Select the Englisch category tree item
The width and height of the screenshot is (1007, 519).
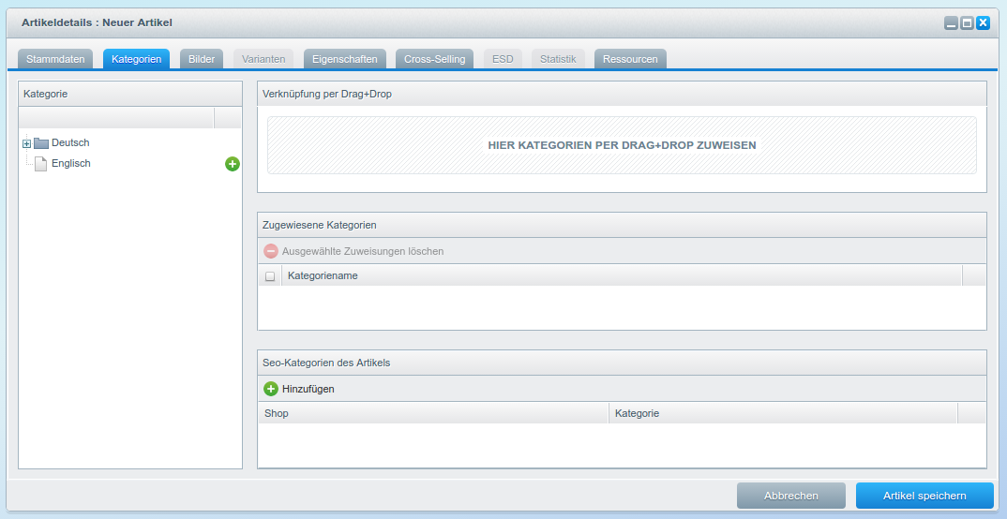pos(71,164)
